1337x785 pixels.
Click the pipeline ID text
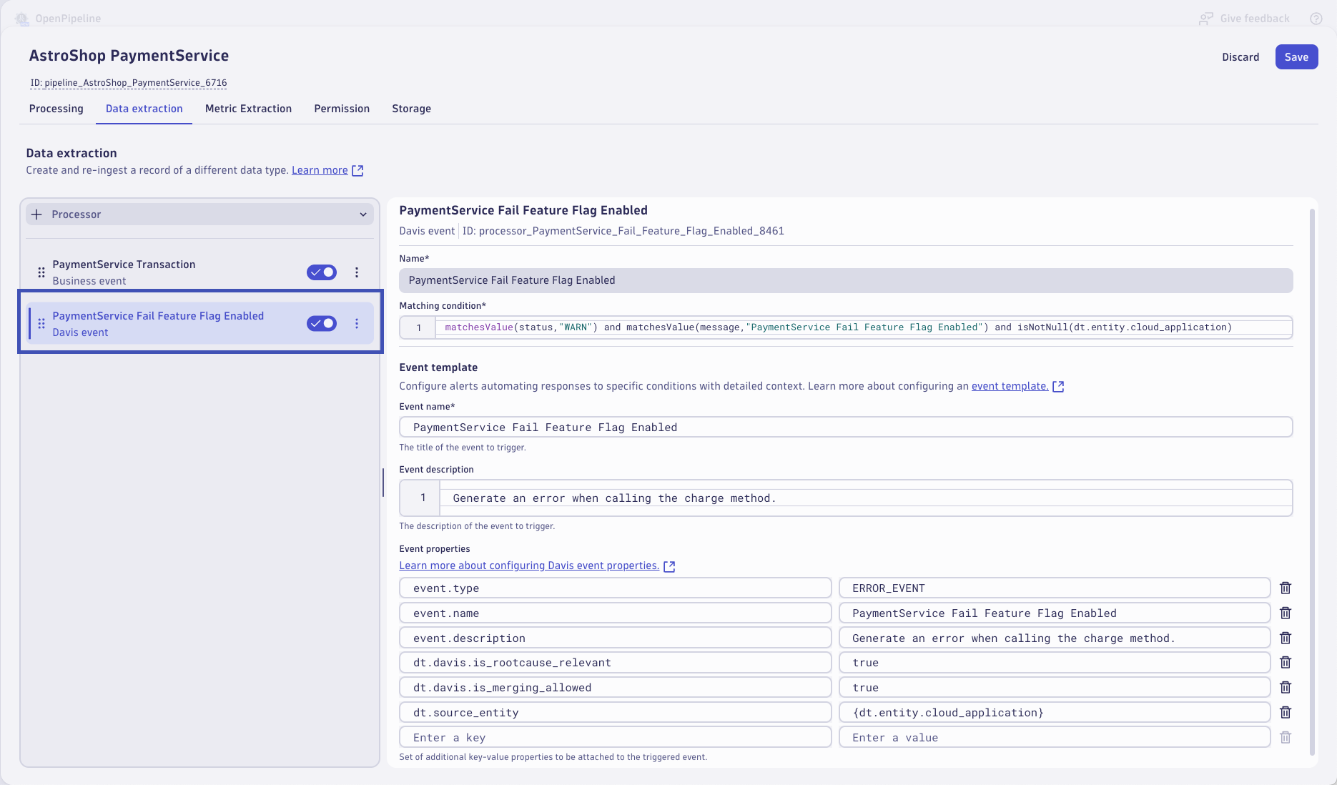(129, 83)
